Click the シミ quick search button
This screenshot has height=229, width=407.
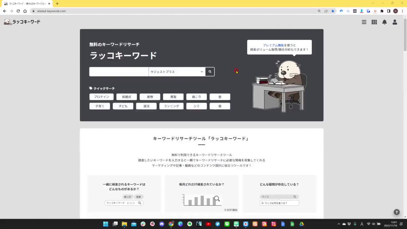pos(196,106)
